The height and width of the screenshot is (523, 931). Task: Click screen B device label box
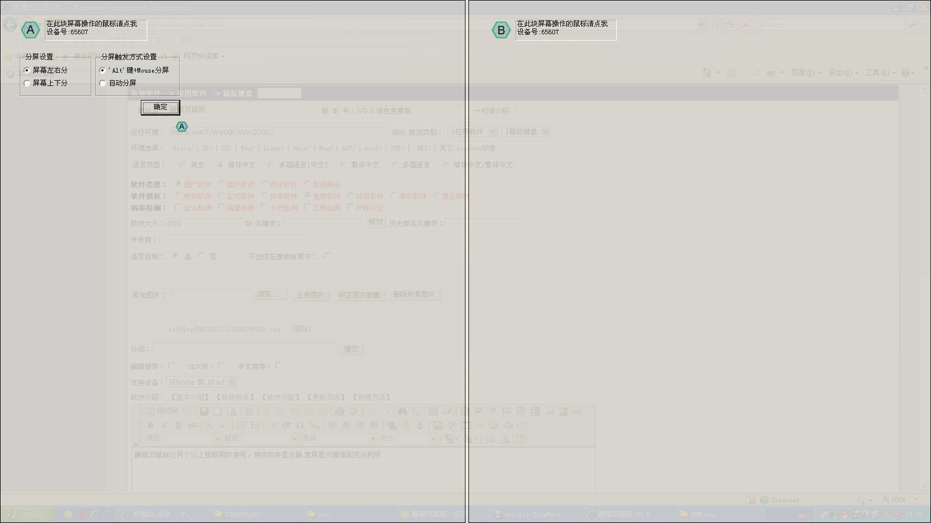pyautogui.click(x=565, y=28)
